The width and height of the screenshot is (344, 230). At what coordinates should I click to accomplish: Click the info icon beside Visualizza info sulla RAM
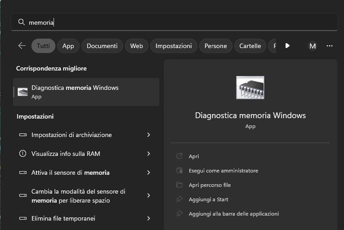[x=23, y=154]
